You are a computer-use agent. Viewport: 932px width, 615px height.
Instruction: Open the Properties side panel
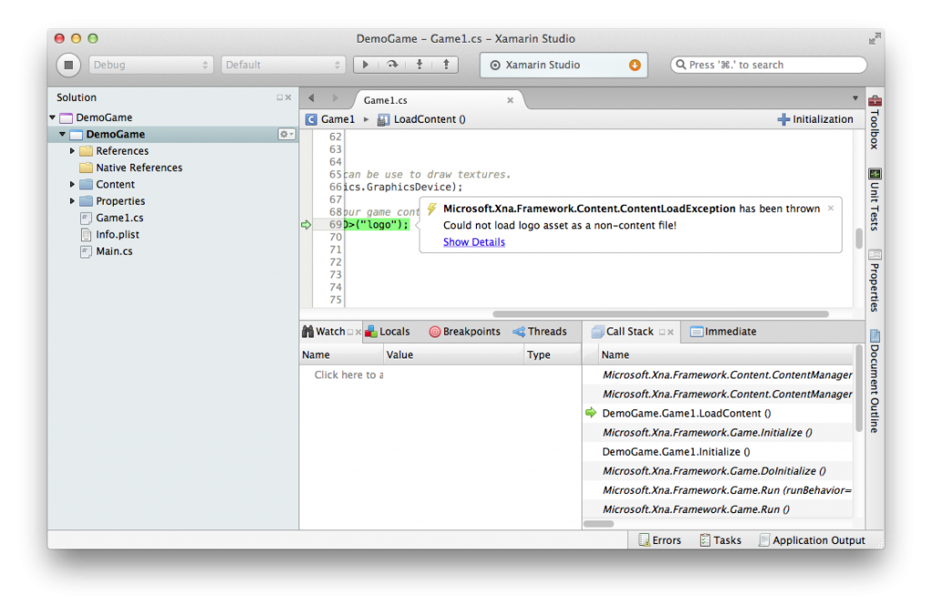875,280
